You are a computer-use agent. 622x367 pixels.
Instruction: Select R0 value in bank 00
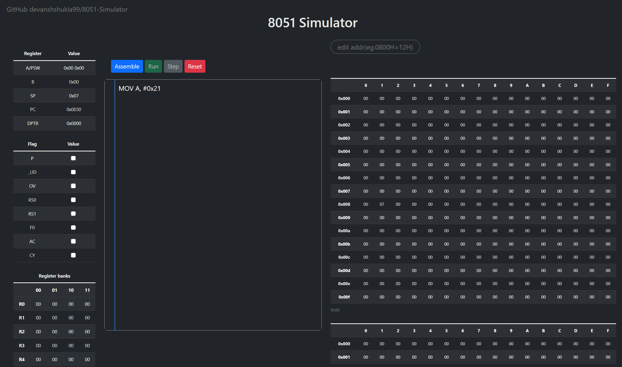(38, 304)
